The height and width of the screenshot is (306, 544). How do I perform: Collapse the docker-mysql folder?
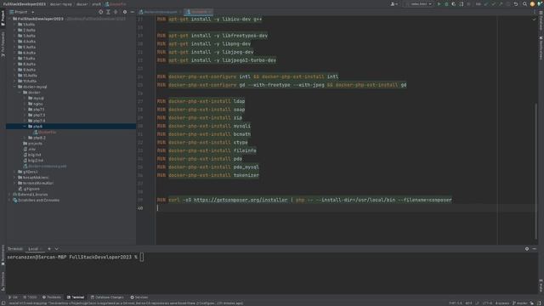coord(15,87)
